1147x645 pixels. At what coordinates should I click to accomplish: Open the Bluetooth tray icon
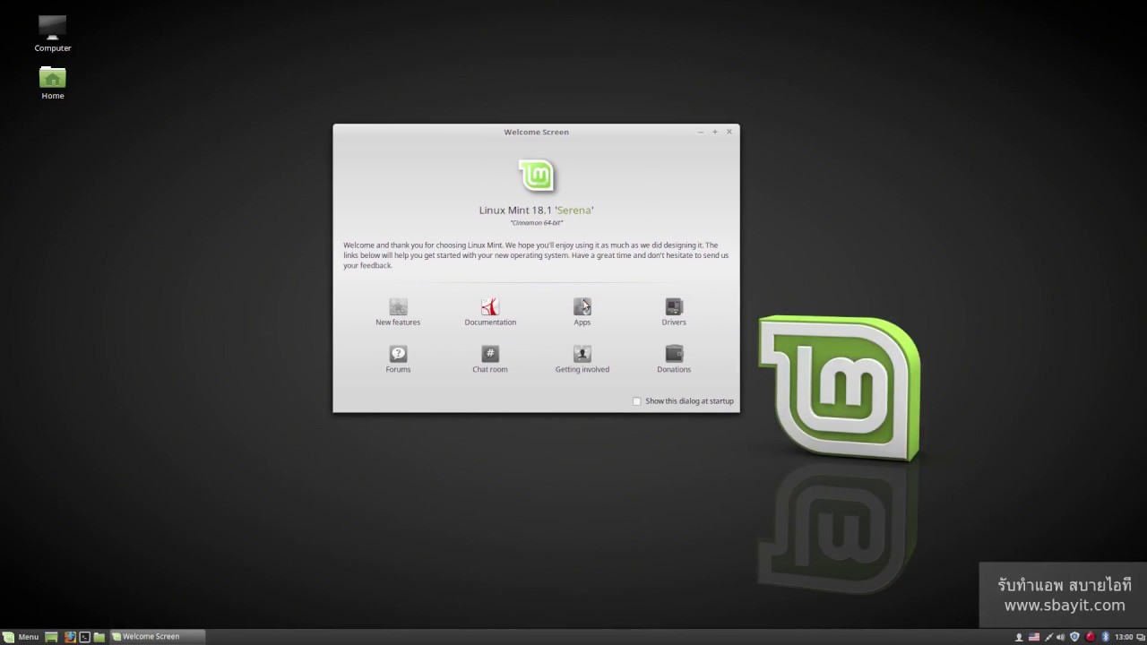pyautogui.click(x=1105, y=637)
